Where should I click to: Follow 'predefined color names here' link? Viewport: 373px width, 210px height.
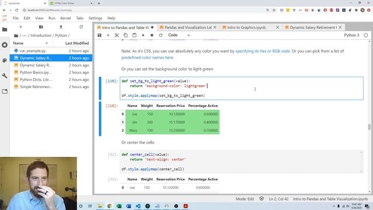click(147, 57)
